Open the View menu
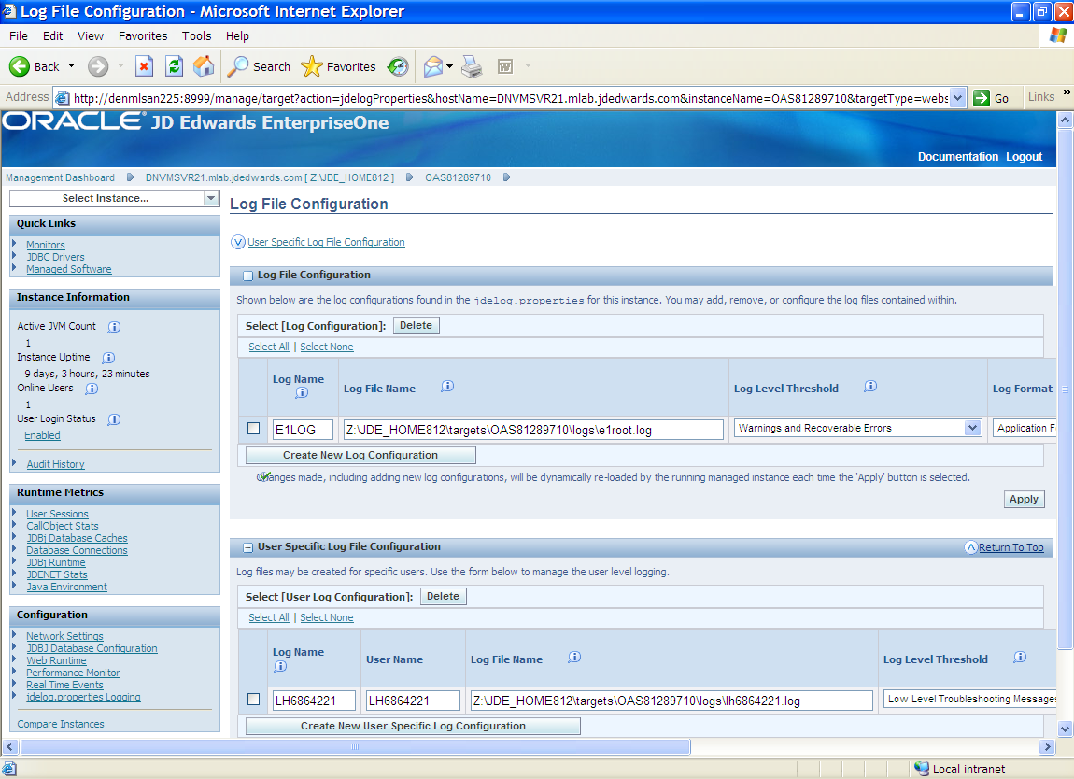 click(x=91, y=36)
